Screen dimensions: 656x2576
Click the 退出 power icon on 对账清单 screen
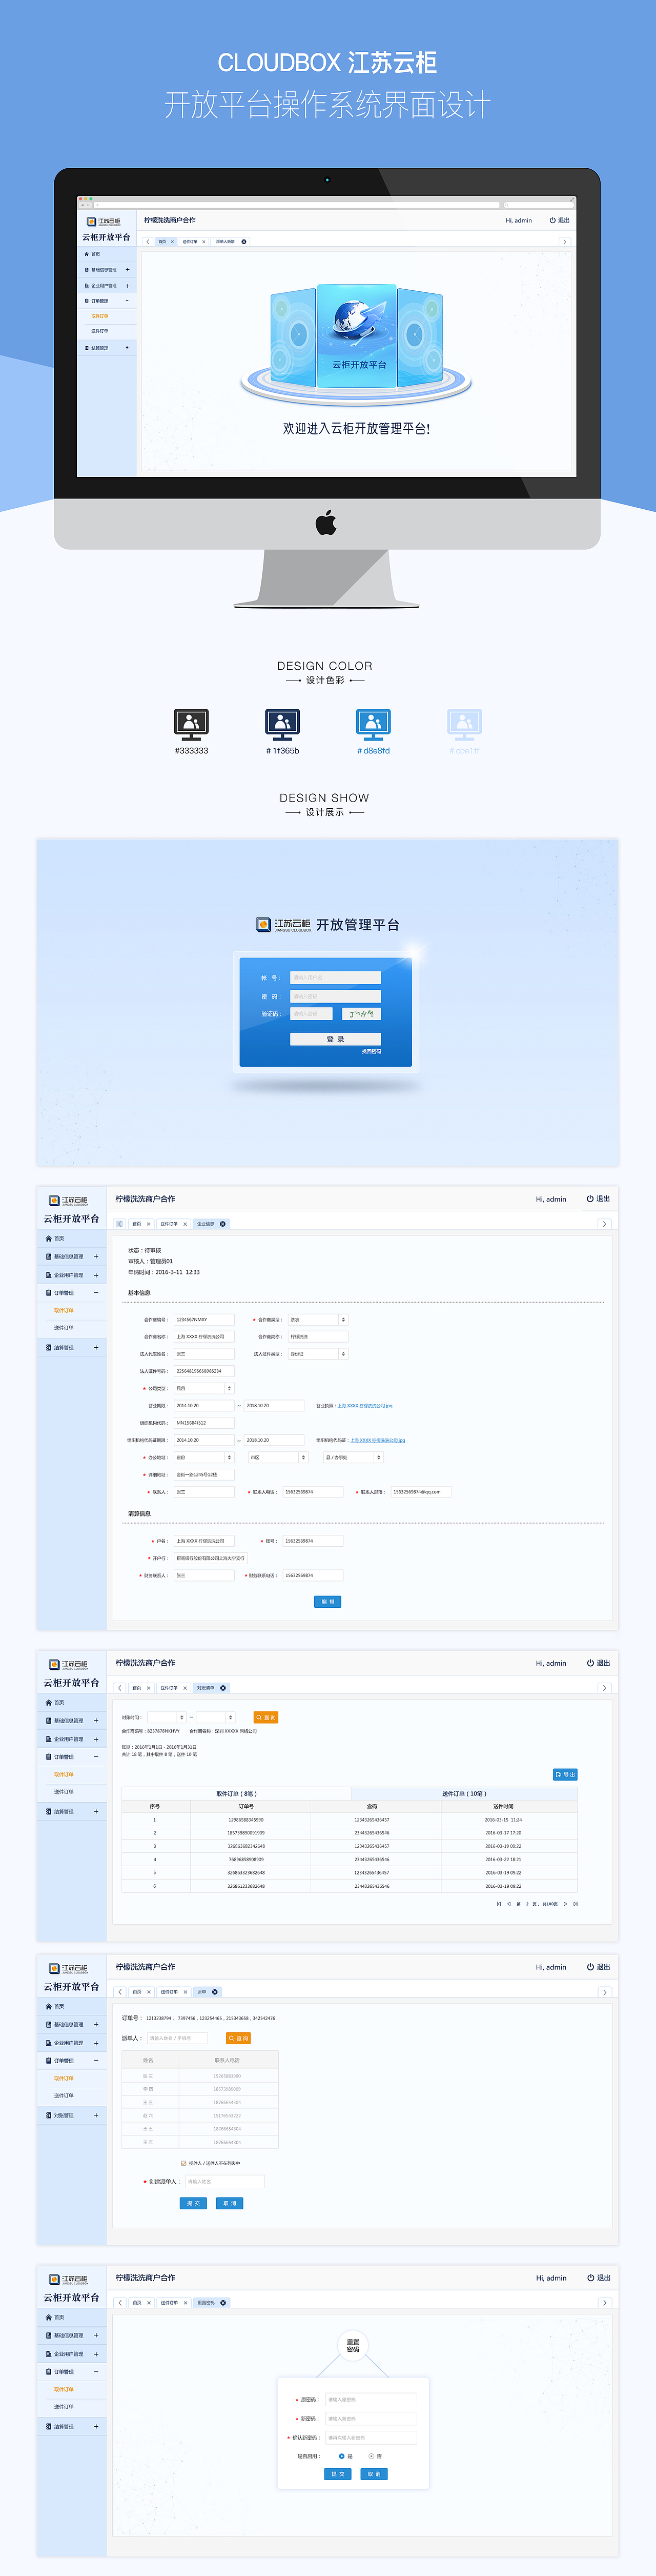tap(590, 1663)
